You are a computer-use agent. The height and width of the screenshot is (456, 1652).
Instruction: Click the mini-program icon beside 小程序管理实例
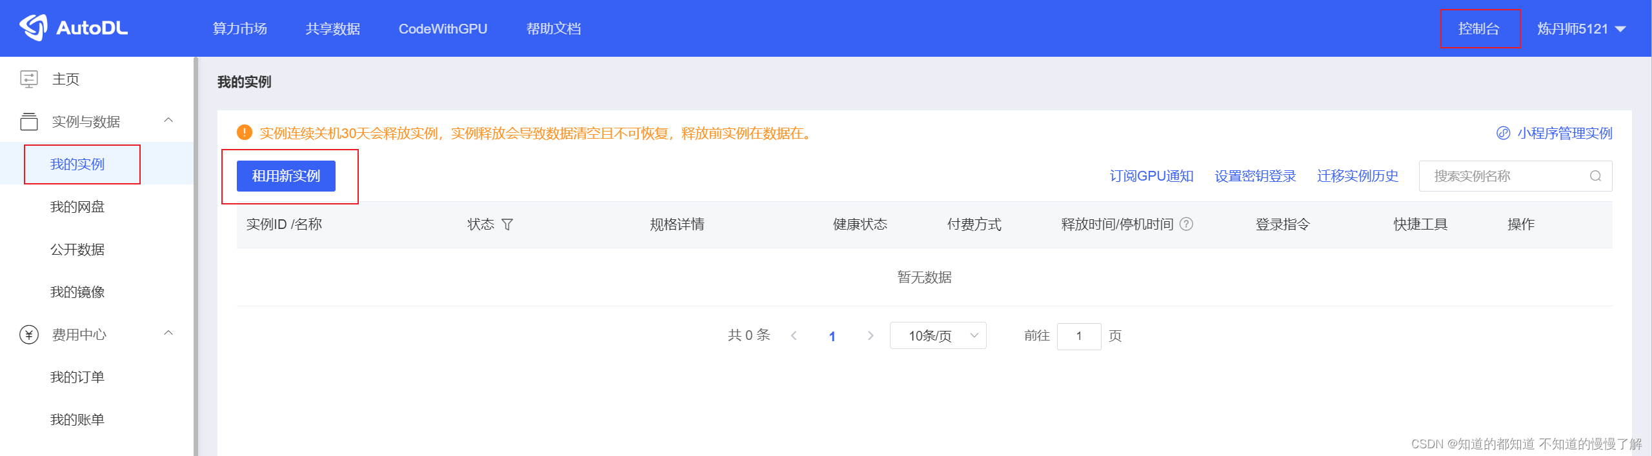1503,133
